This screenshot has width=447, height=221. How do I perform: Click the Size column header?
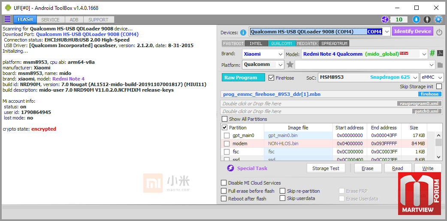(x=414, y=128)
